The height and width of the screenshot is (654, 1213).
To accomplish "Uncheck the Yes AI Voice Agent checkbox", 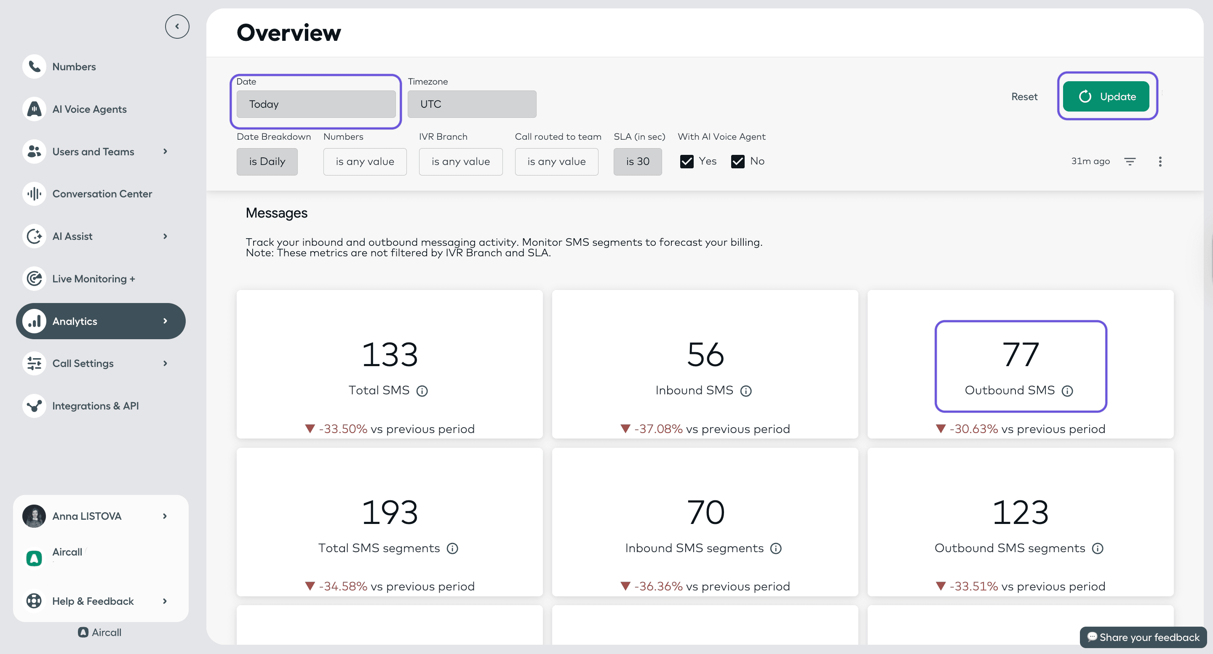I will 687,161.
